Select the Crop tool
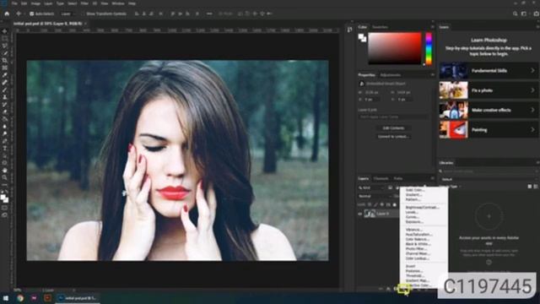Image resolution: width=540 pixels, height=304 pixels. pyautogui.click(x=4, y=61)
